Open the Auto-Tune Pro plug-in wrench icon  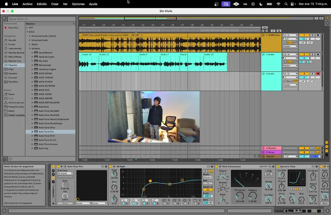65,166
